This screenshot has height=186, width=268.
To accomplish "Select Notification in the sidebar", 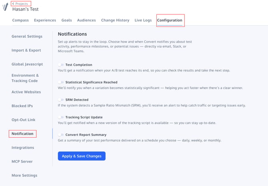I will tap(22, 134).
